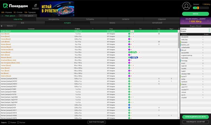Viewport: 211px width, 125px height.
Task: Open the Касса cashier button
Action: pos(195,14)
